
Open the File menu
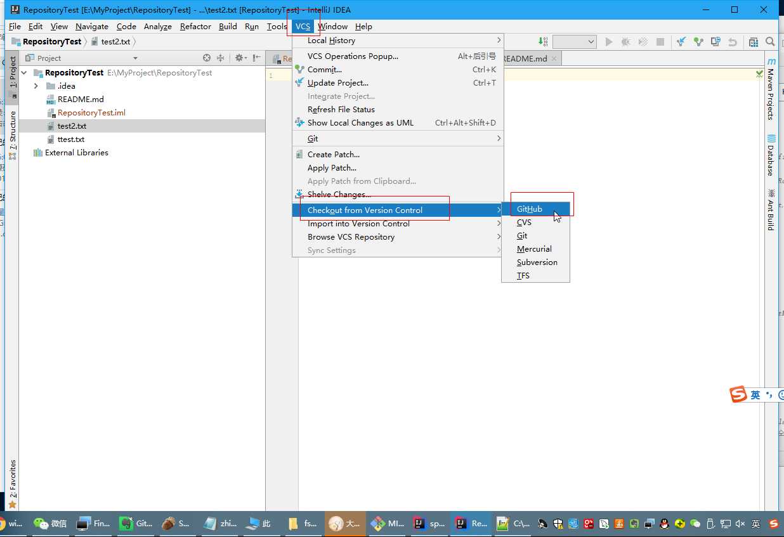click(15, 27)
